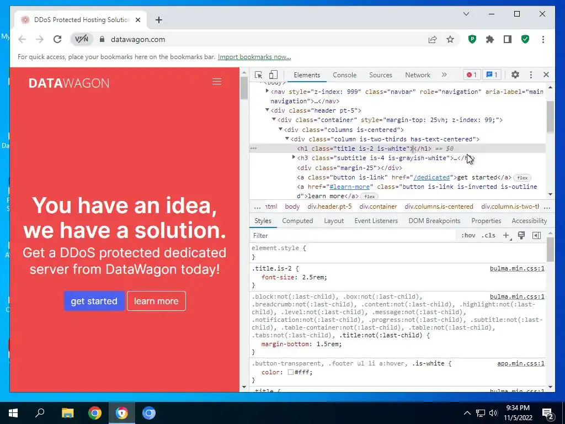
Task: Open the hamburger menu on DataWagon page
Action: (216, 82)
